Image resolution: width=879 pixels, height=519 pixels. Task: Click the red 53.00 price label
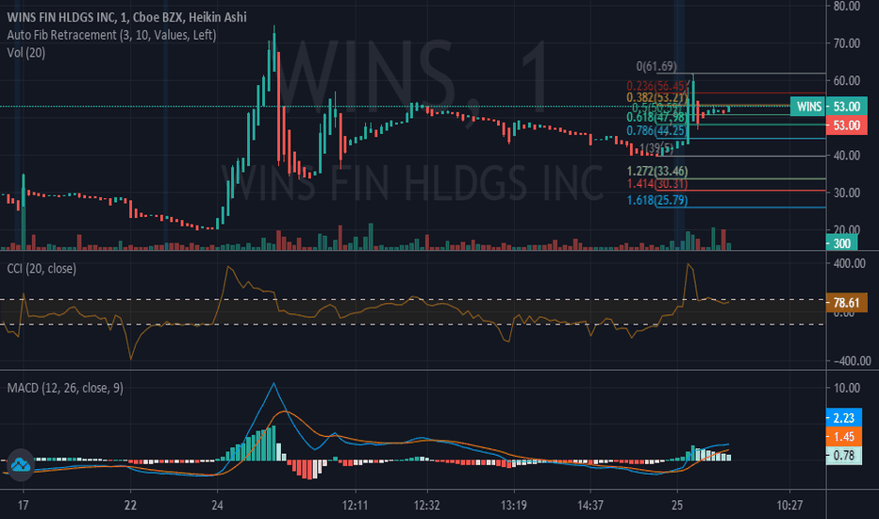[x=847, y=126]
